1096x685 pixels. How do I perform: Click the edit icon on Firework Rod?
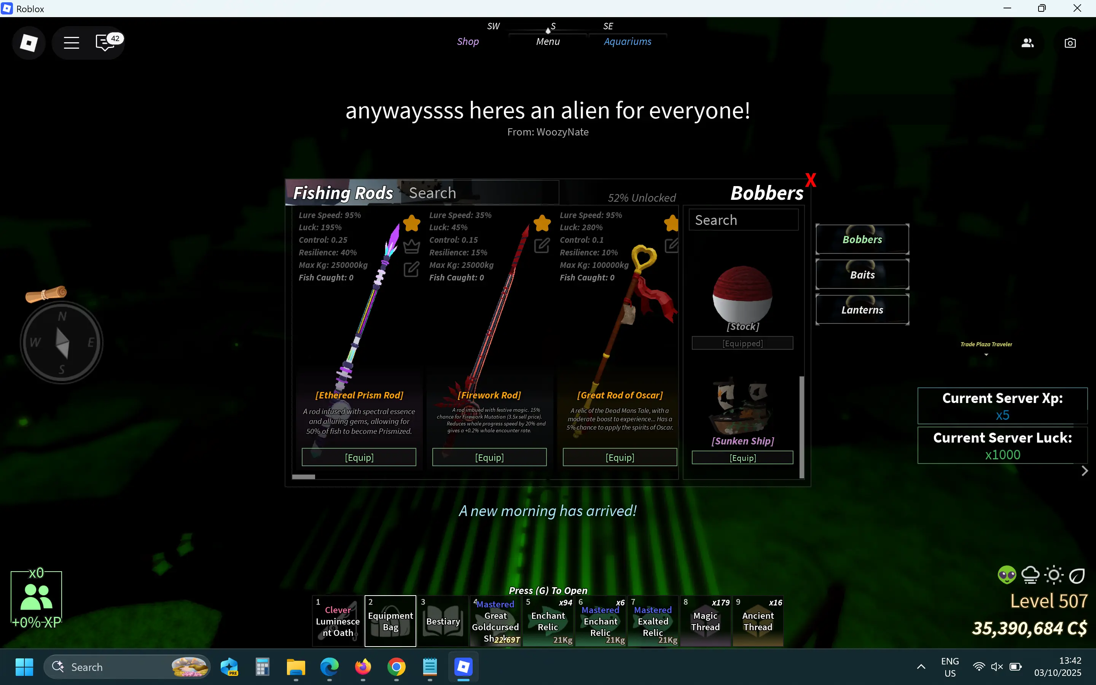(542, 245)
